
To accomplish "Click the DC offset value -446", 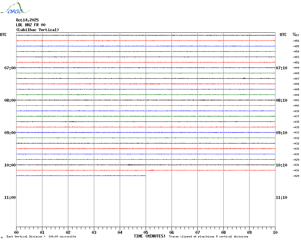I will click(296, 84).
